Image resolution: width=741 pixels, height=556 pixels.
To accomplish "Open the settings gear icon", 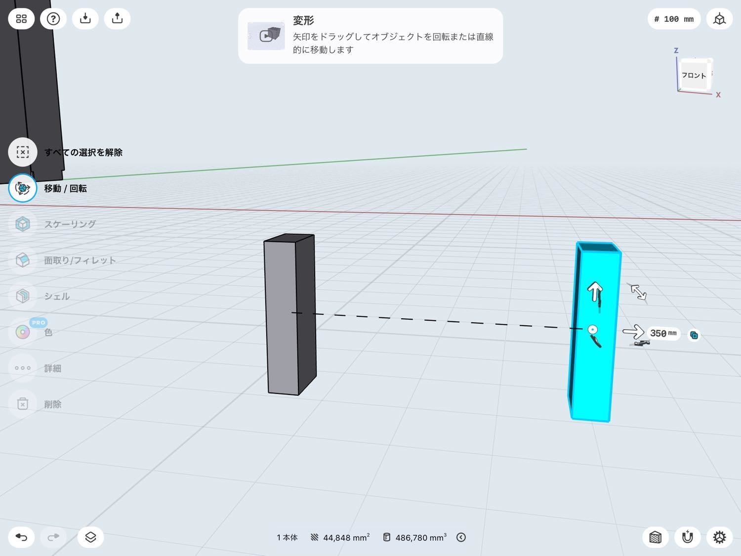I will (719, 537).
